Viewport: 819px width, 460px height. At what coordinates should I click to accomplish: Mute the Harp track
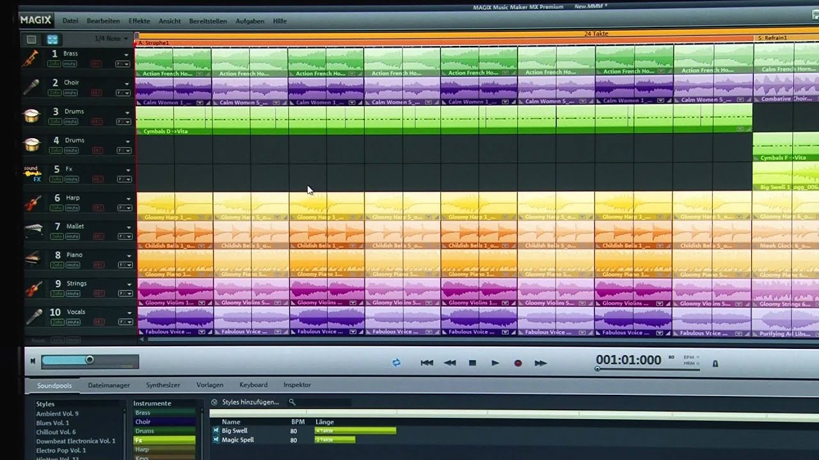pos(72,208)
